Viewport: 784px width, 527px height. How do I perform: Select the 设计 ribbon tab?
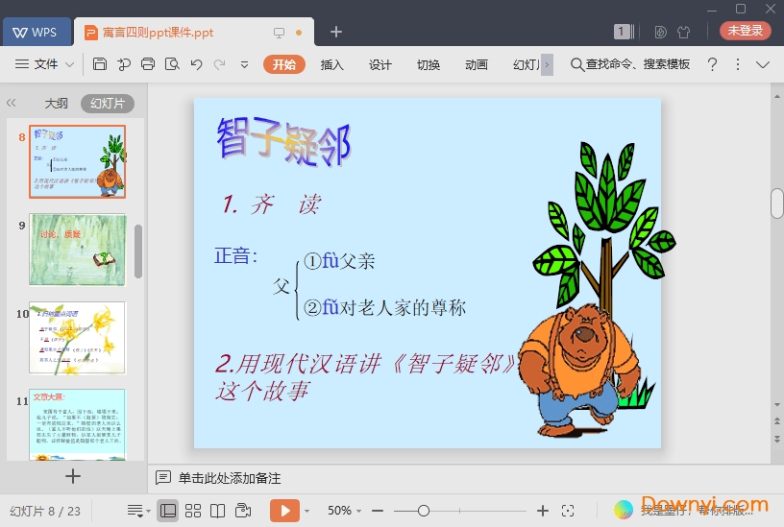click(x=380, y=64)
